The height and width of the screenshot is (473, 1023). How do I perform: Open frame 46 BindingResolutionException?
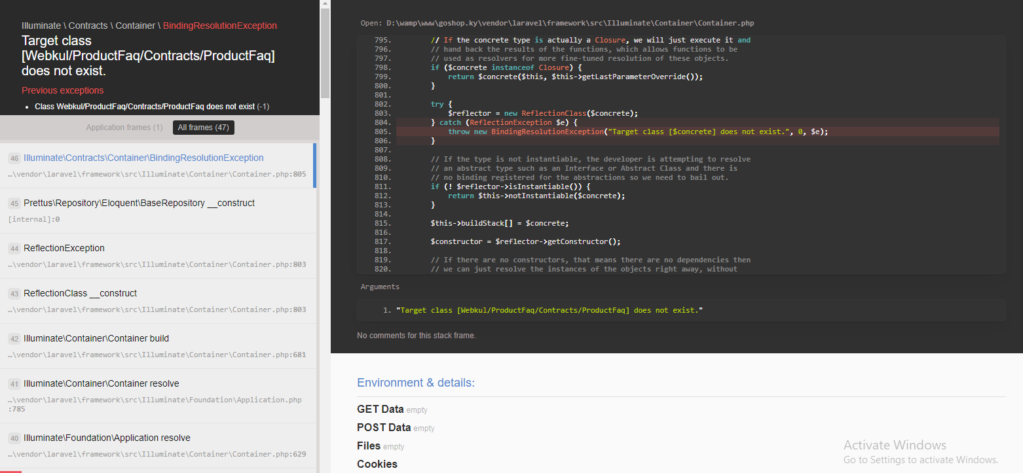tap(157, 166)
